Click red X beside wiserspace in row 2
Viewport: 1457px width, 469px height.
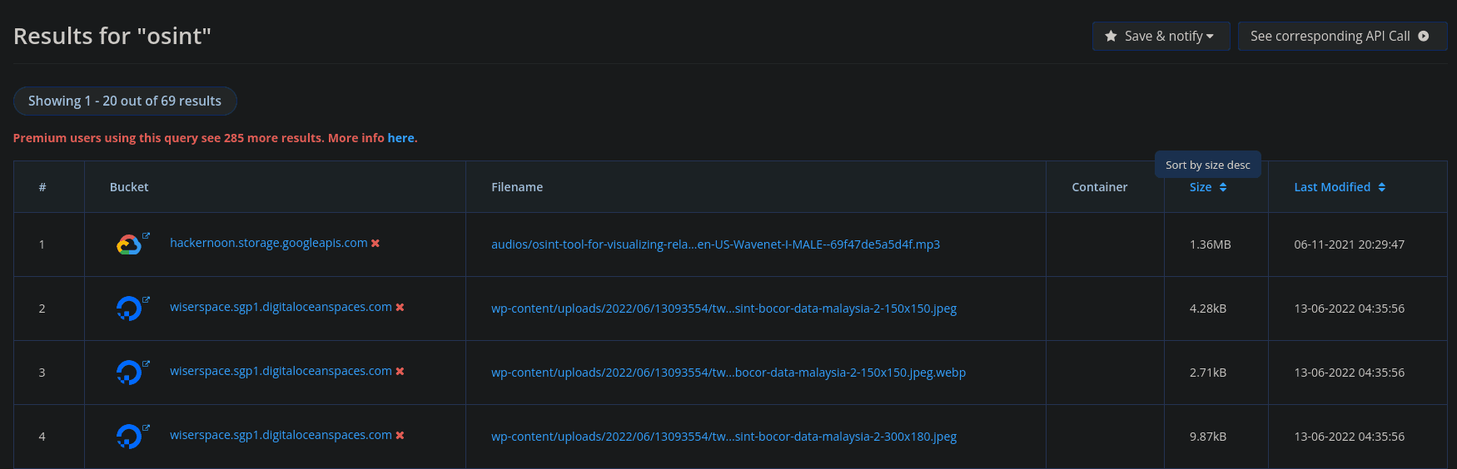point(400,308)
